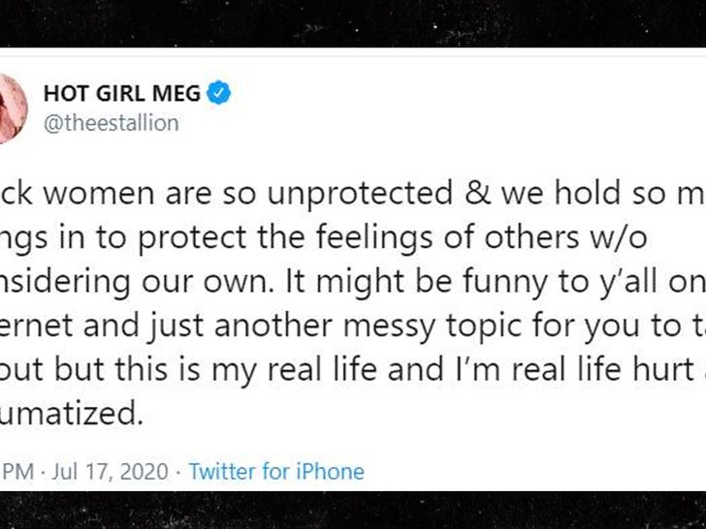Click the black textured banner below the tweet
The image size is (706, 529).
click(353, 511)
